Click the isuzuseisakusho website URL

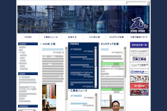(112, 76)
